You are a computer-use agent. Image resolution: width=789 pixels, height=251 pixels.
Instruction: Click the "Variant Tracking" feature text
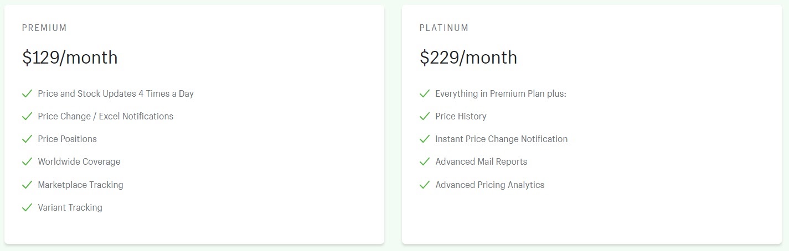click(70, 208)
